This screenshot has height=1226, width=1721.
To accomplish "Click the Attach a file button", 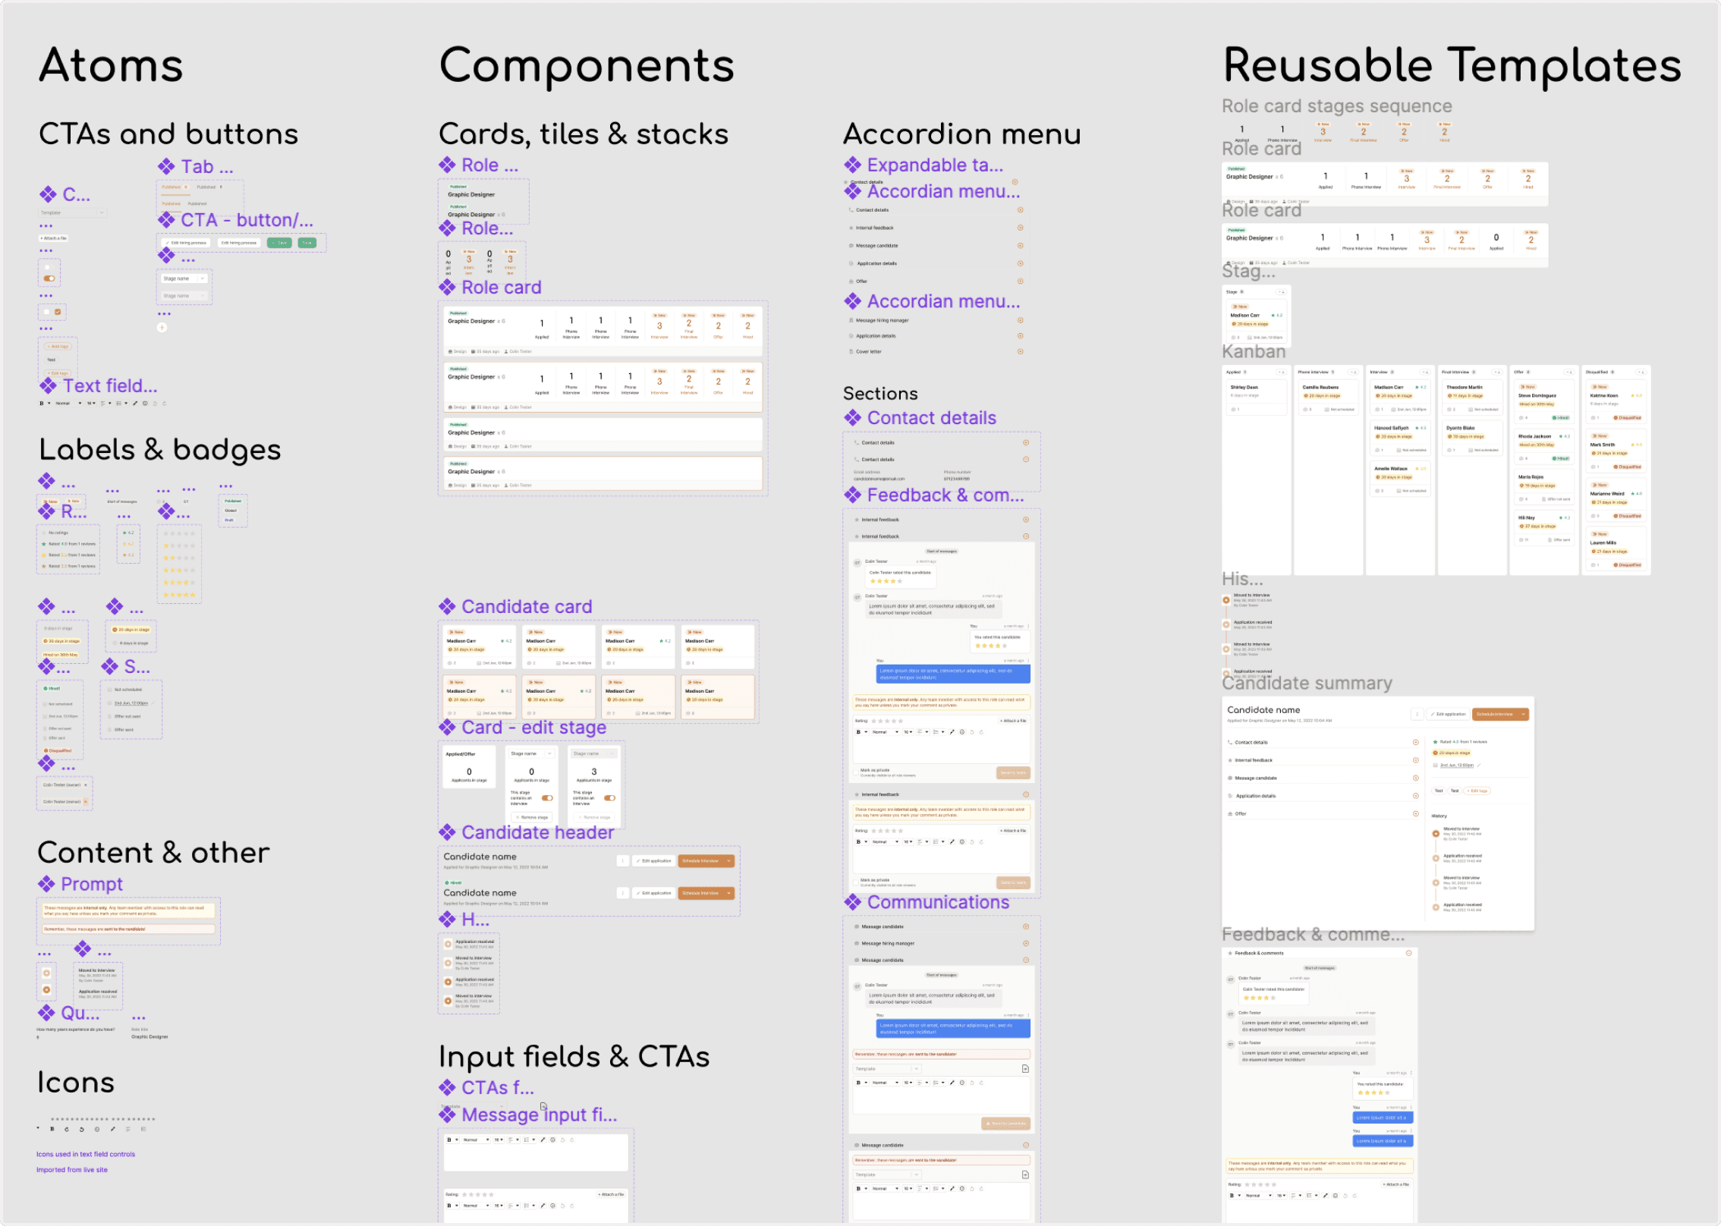I will pos(53,238).
